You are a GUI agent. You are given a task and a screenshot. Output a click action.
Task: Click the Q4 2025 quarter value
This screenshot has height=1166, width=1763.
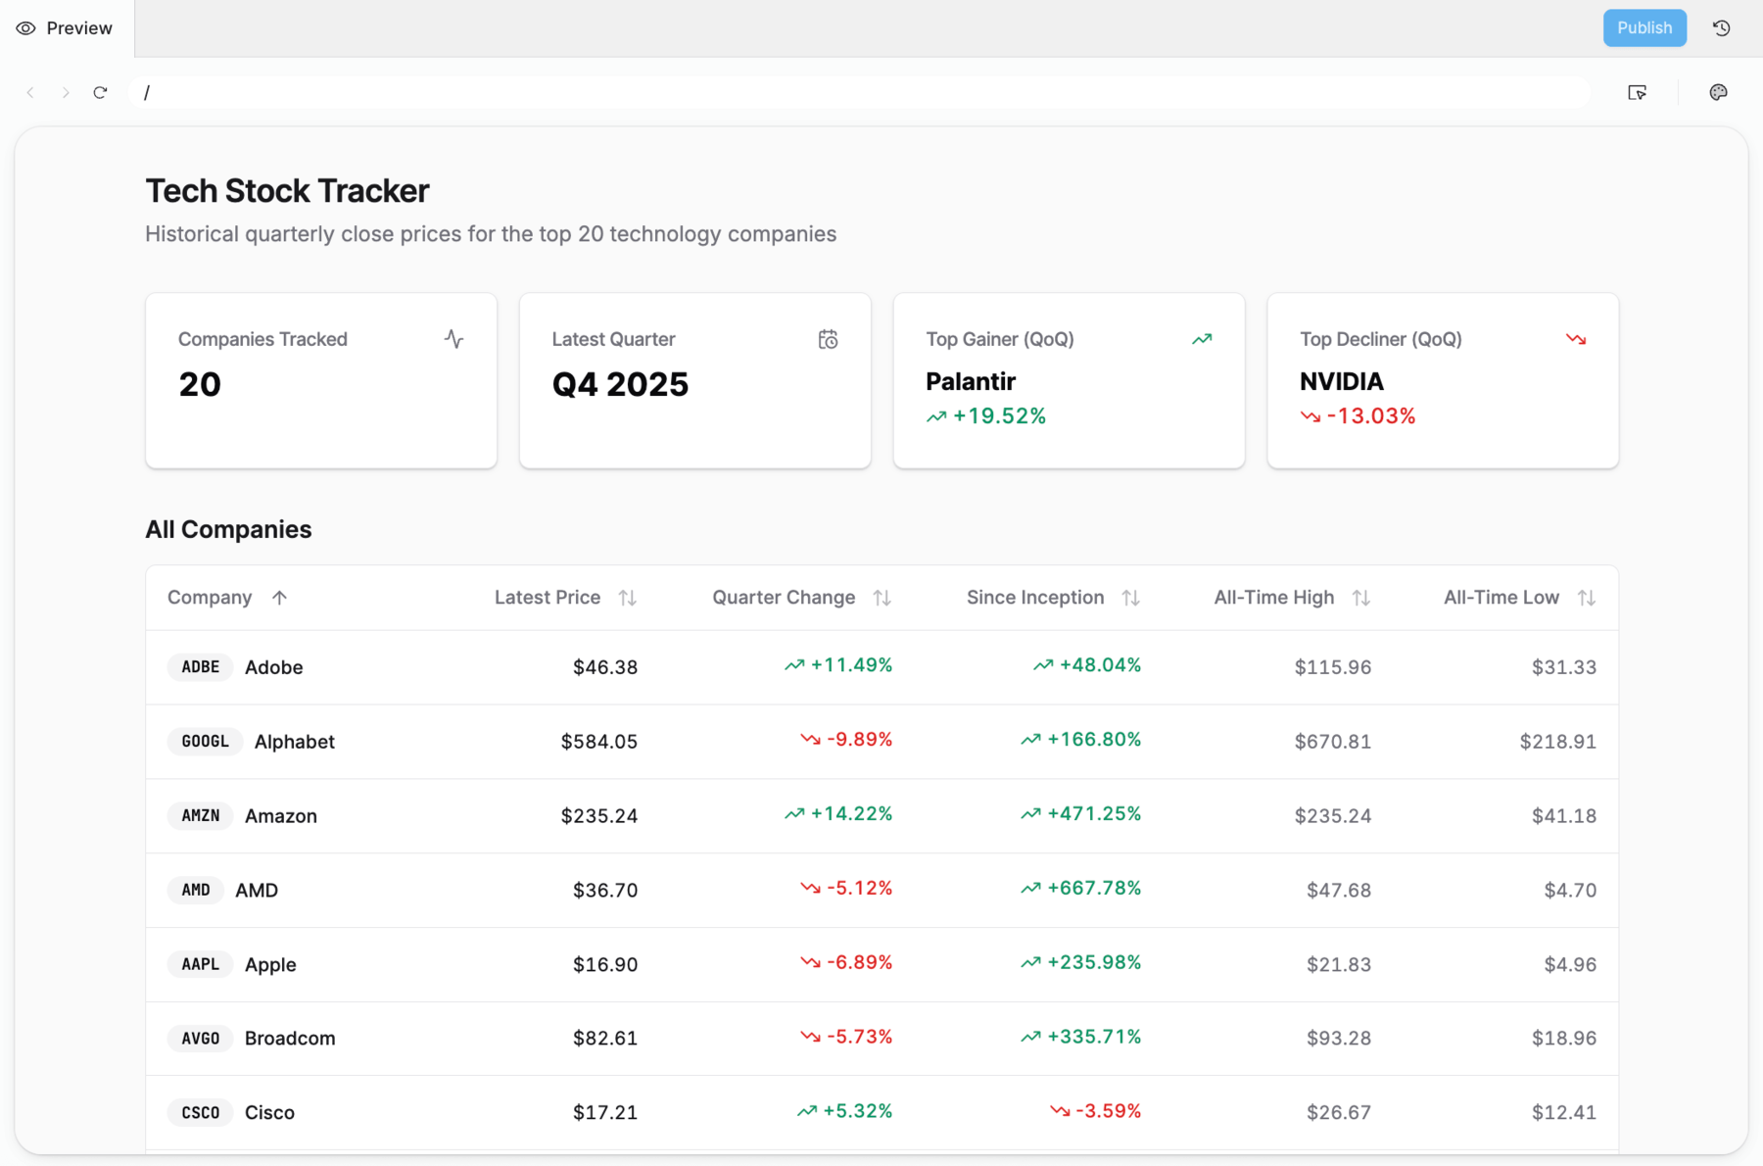(620, 384)
